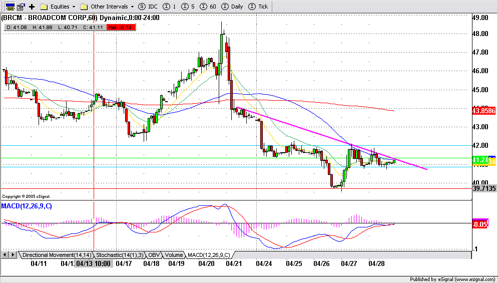Switch to the OBV tab

[x=154, y=254]
